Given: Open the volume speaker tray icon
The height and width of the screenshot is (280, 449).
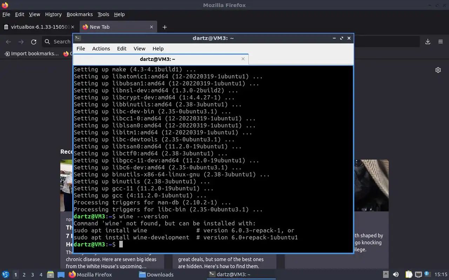Looking at the screenshot, I should point(396,274).
